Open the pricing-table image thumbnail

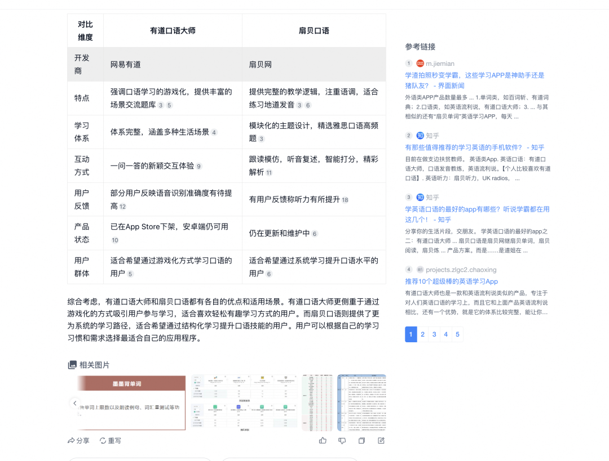coord(245,403)
